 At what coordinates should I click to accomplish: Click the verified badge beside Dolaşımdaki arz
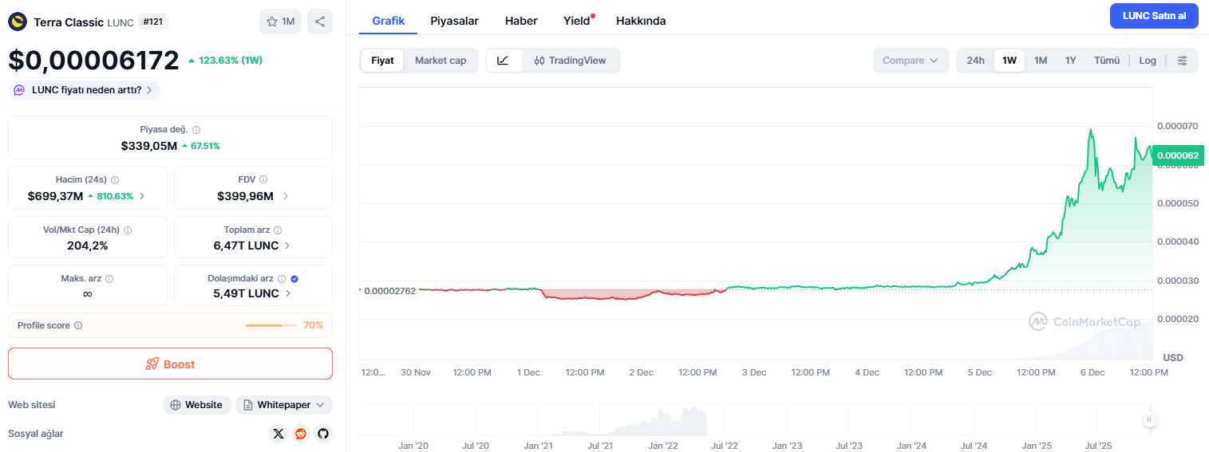(294, 279)
